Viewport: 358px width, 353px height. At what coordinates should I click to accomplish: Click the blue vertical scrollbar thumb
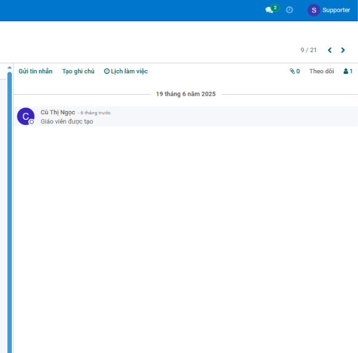pos(9,213)
